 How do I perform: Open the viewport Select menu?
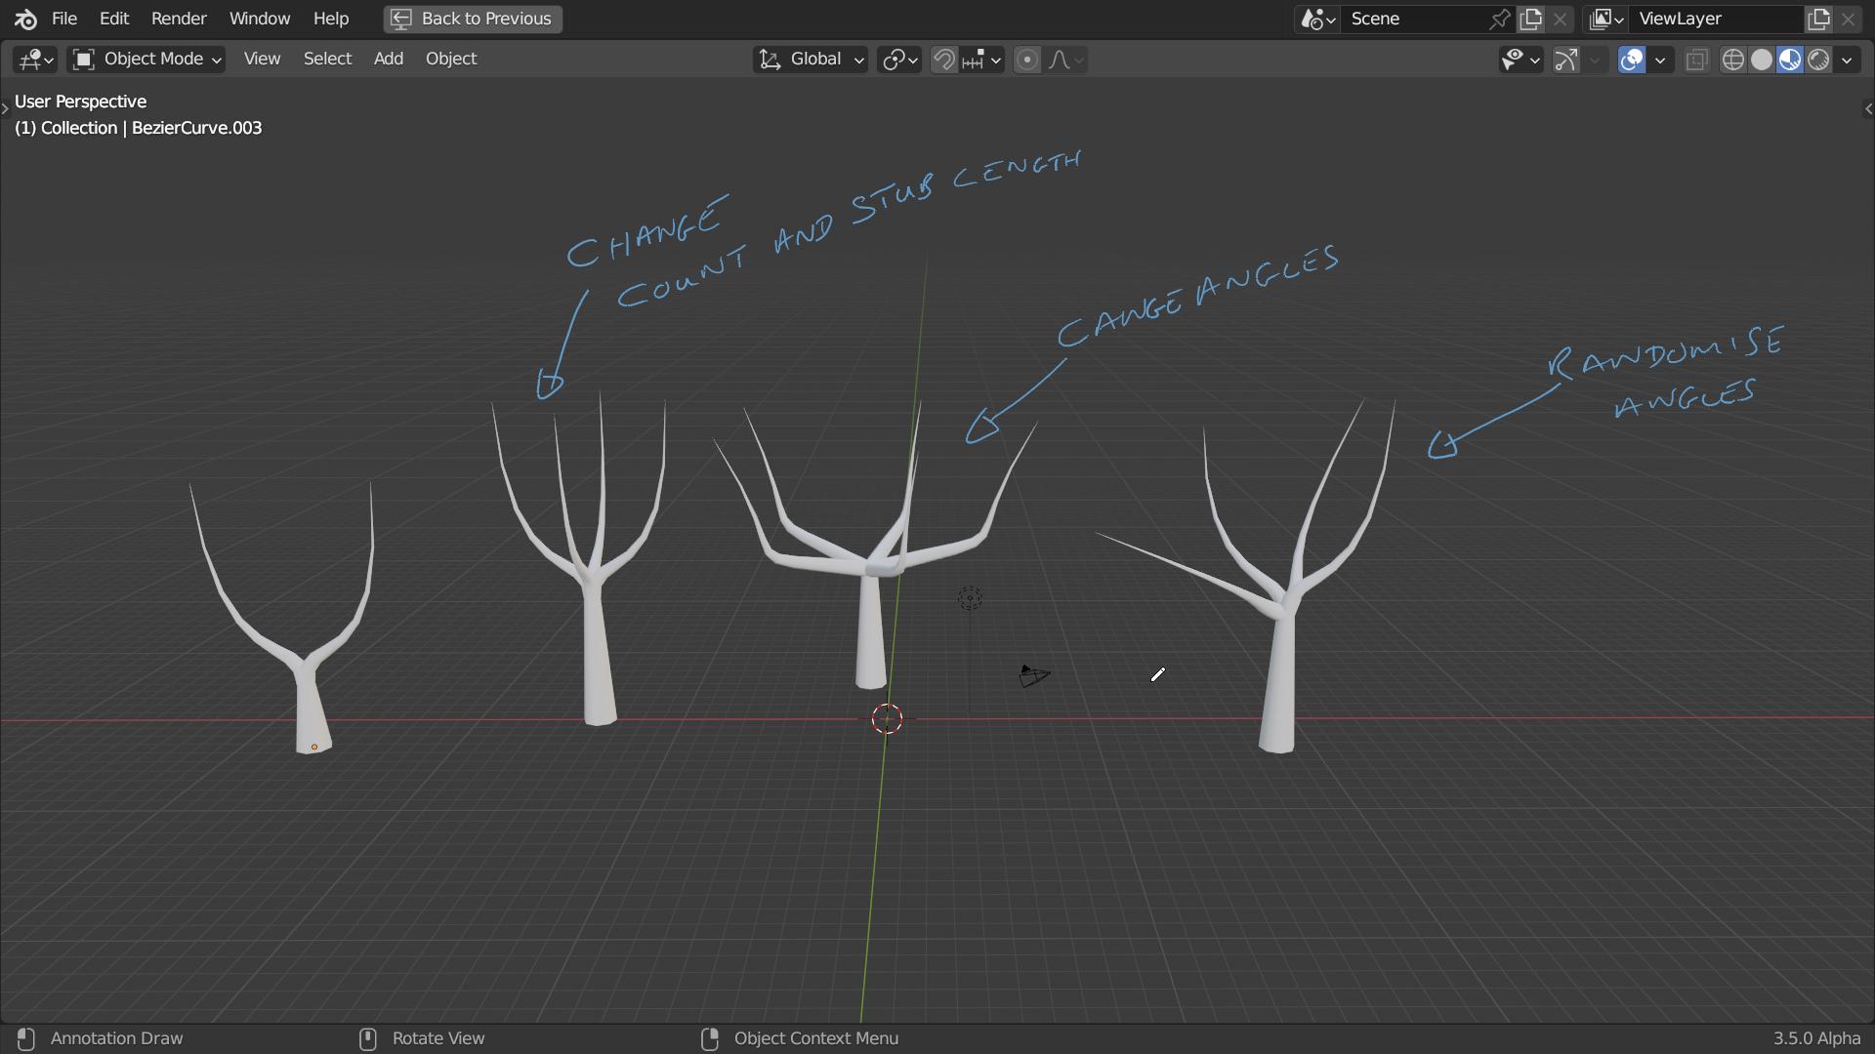tap(327, 59)
